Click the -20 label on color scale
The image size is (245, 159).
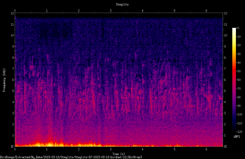(239, 45)
